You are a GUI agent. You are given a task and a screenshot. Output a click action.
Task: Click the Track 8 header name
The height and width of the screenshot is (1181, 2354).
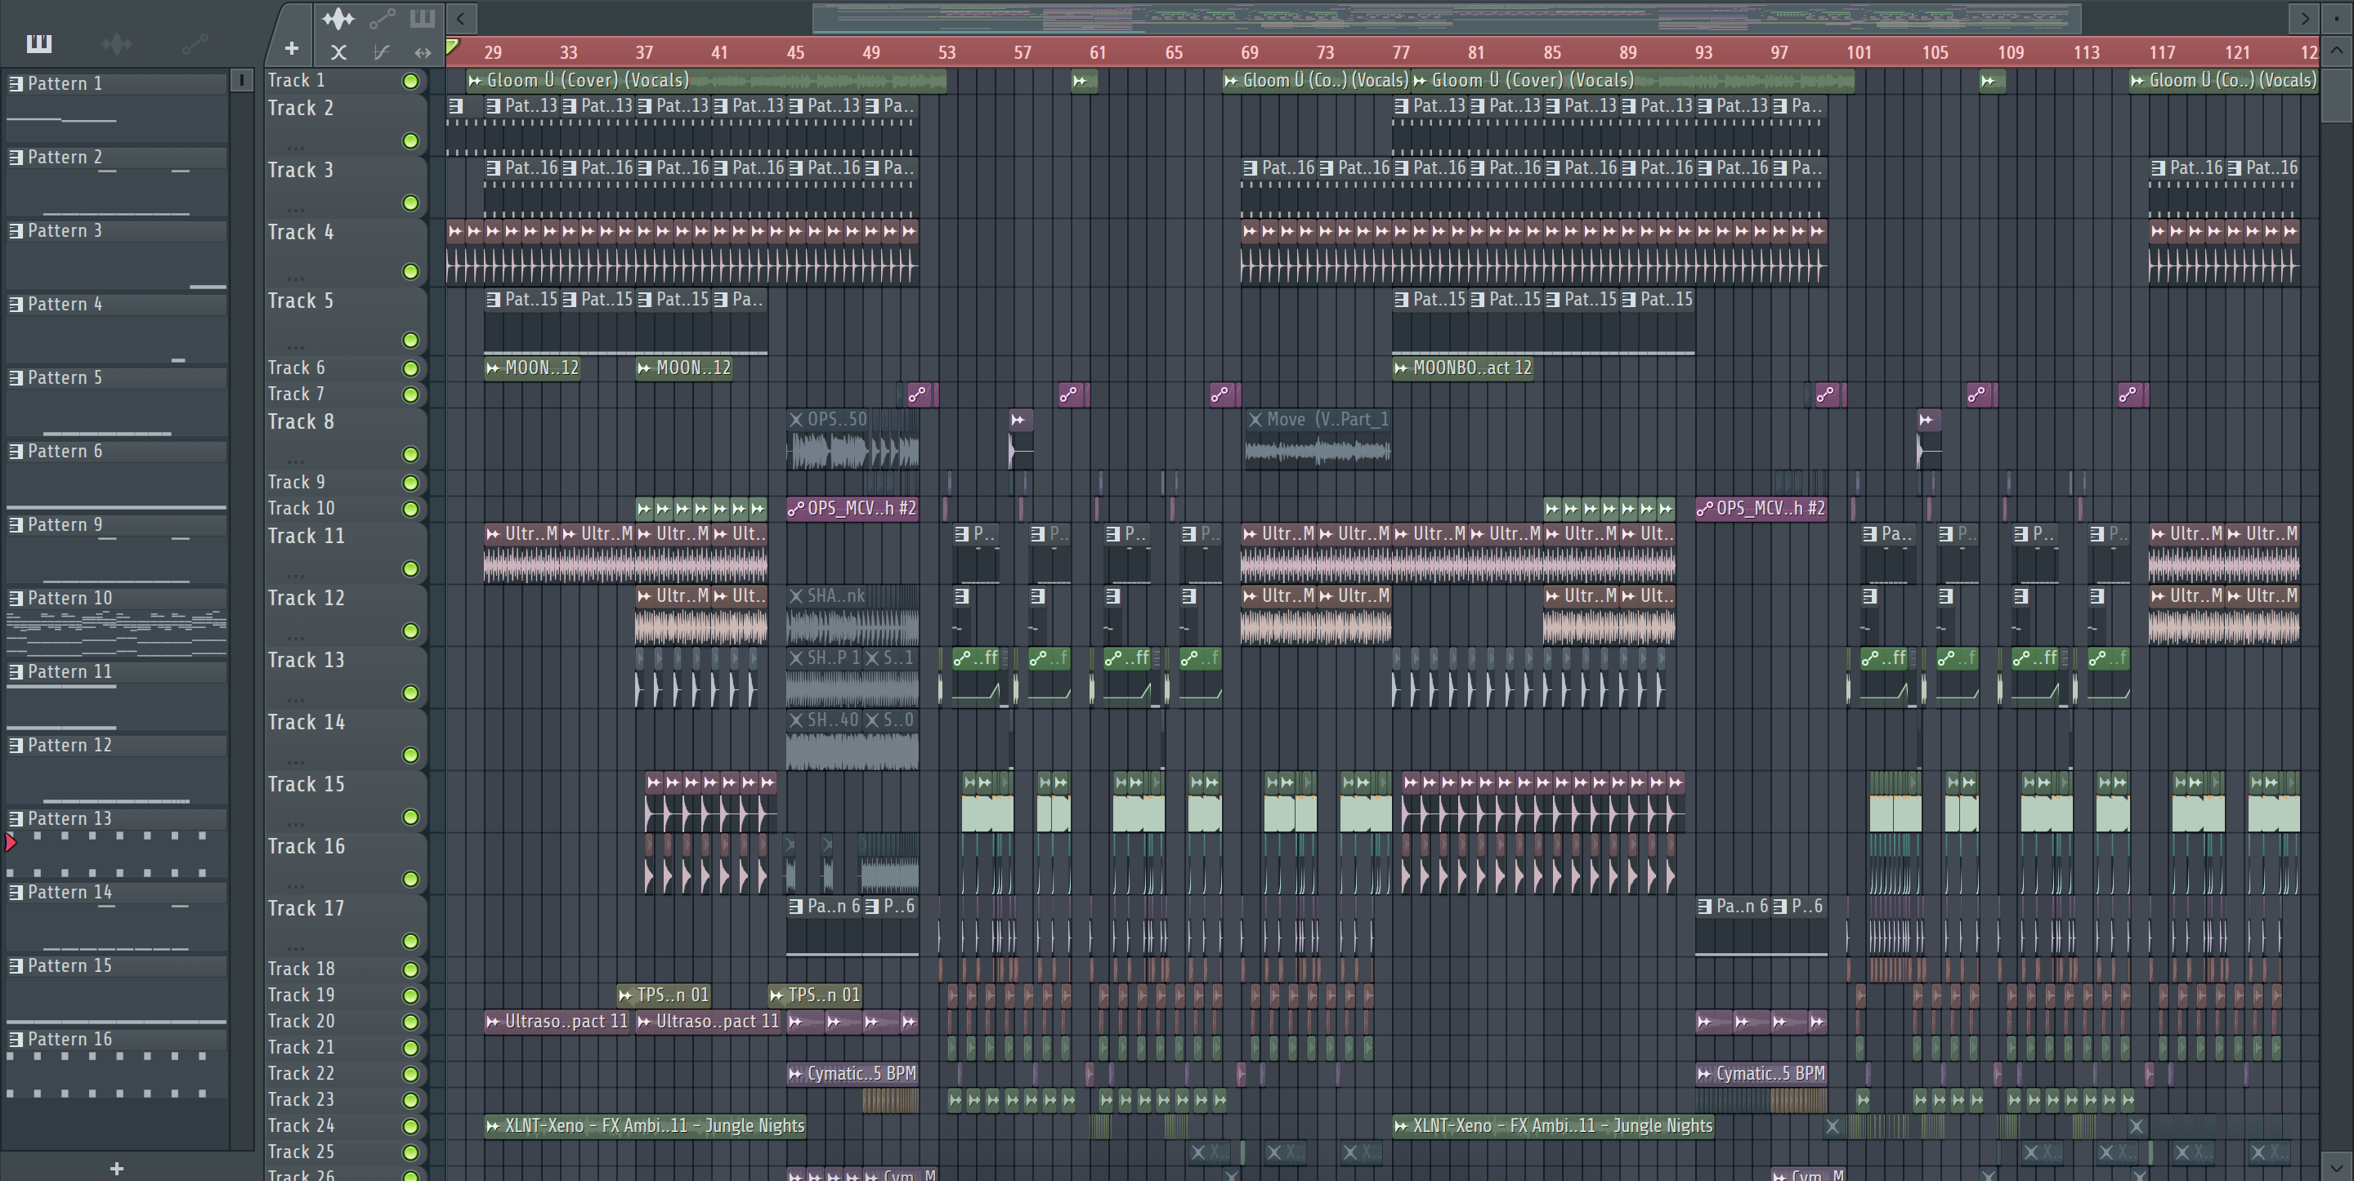point(301,422)
